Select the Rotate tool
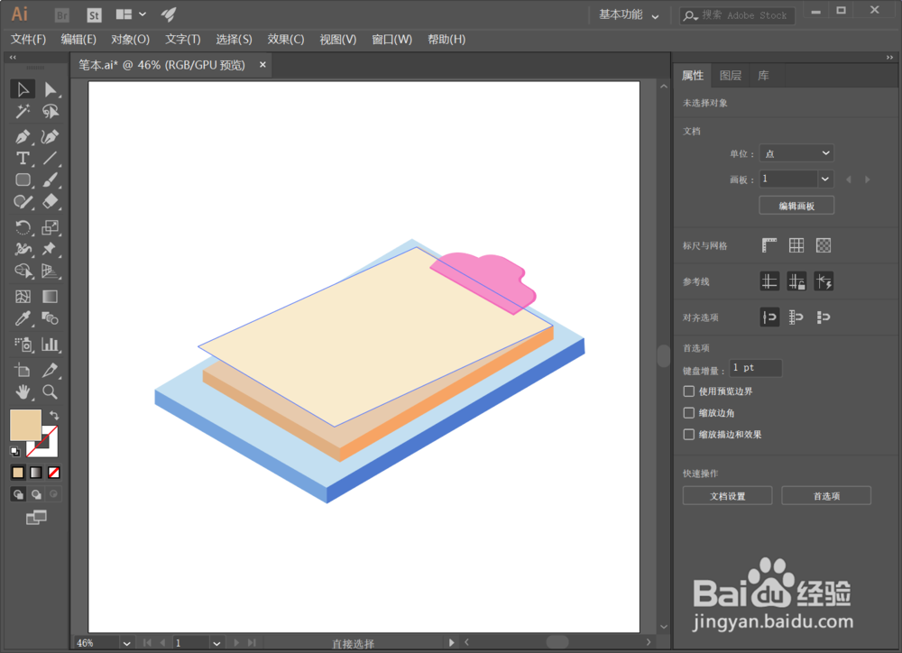 [23, 227]
